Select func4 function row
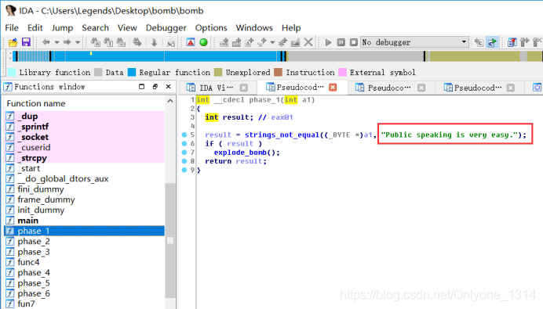This screenshot has height=309, width=543. coord(85,262)
